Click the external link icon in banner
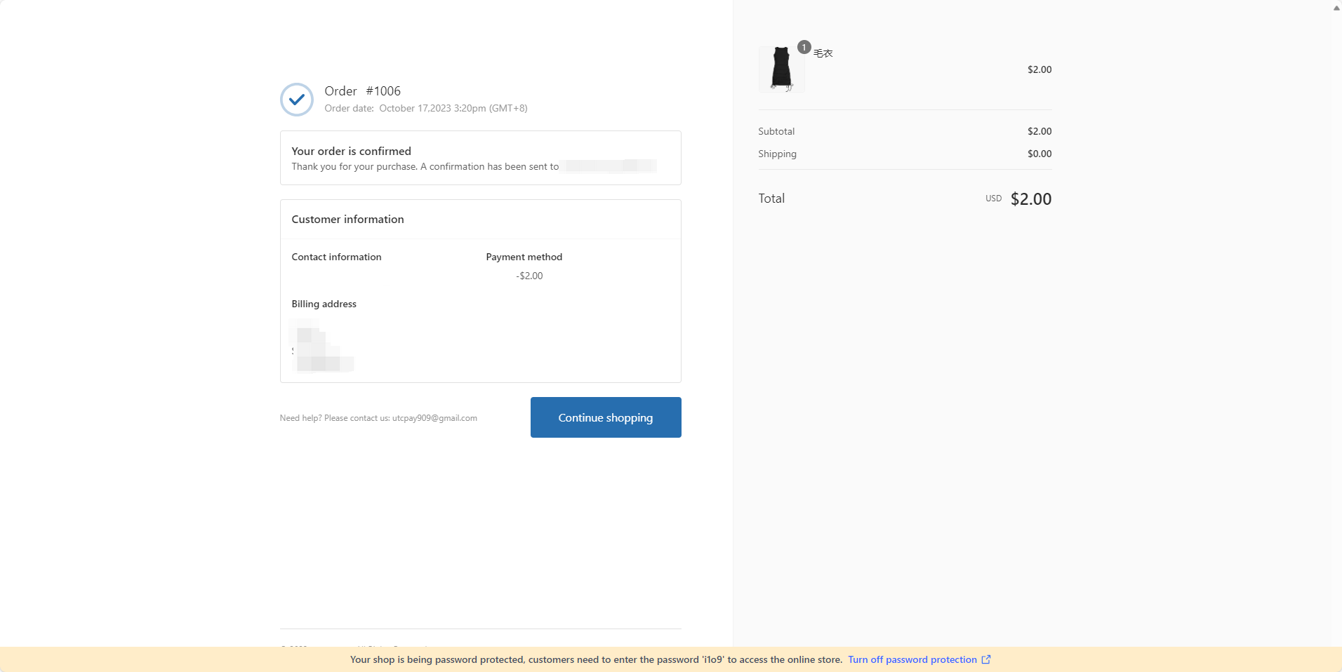The image size is (1342, 672). (986, 659)
